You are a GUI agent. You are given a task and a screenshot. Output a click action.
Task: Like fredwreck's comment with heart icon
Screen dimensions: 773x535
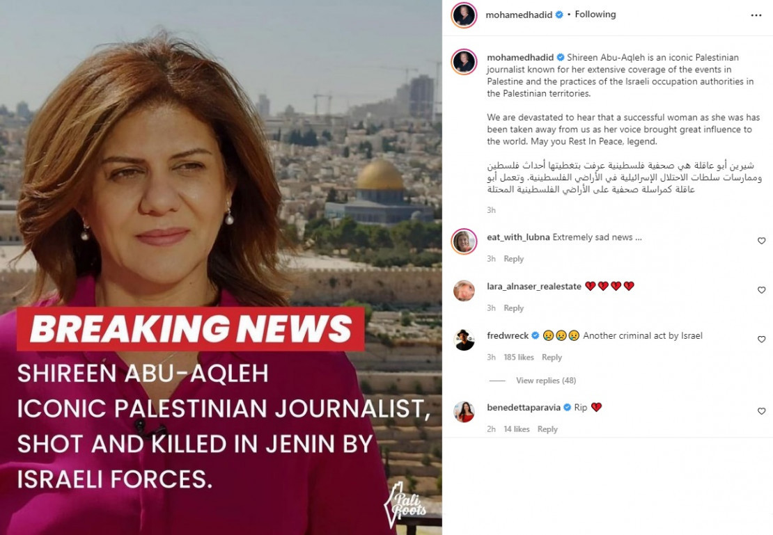click(761, 340)
